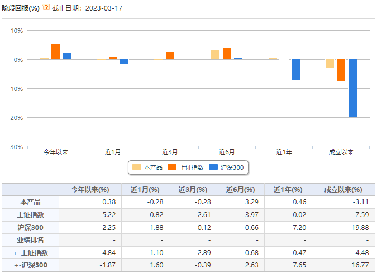The width and height of the screenshot is (377, 273).
Task: Click the +-沪深300 row label
Action: point(30,265)
